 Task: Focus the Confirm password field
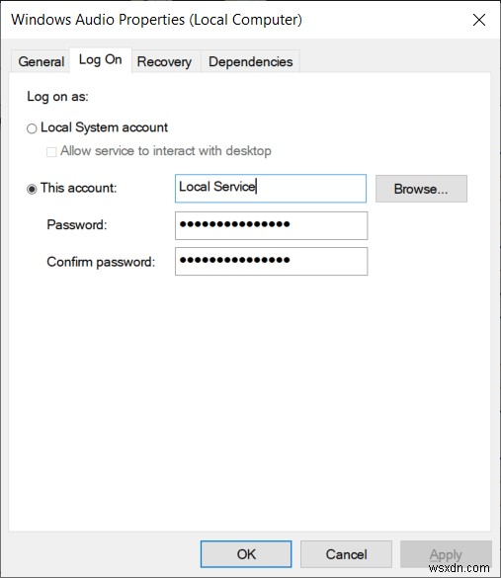272,262
